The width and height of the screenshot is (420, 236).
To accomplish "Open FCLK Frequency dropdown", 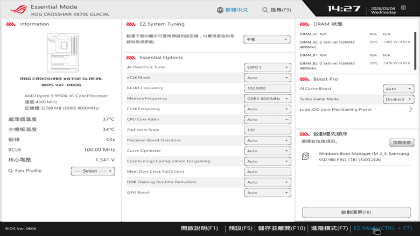I will (268, 109).
